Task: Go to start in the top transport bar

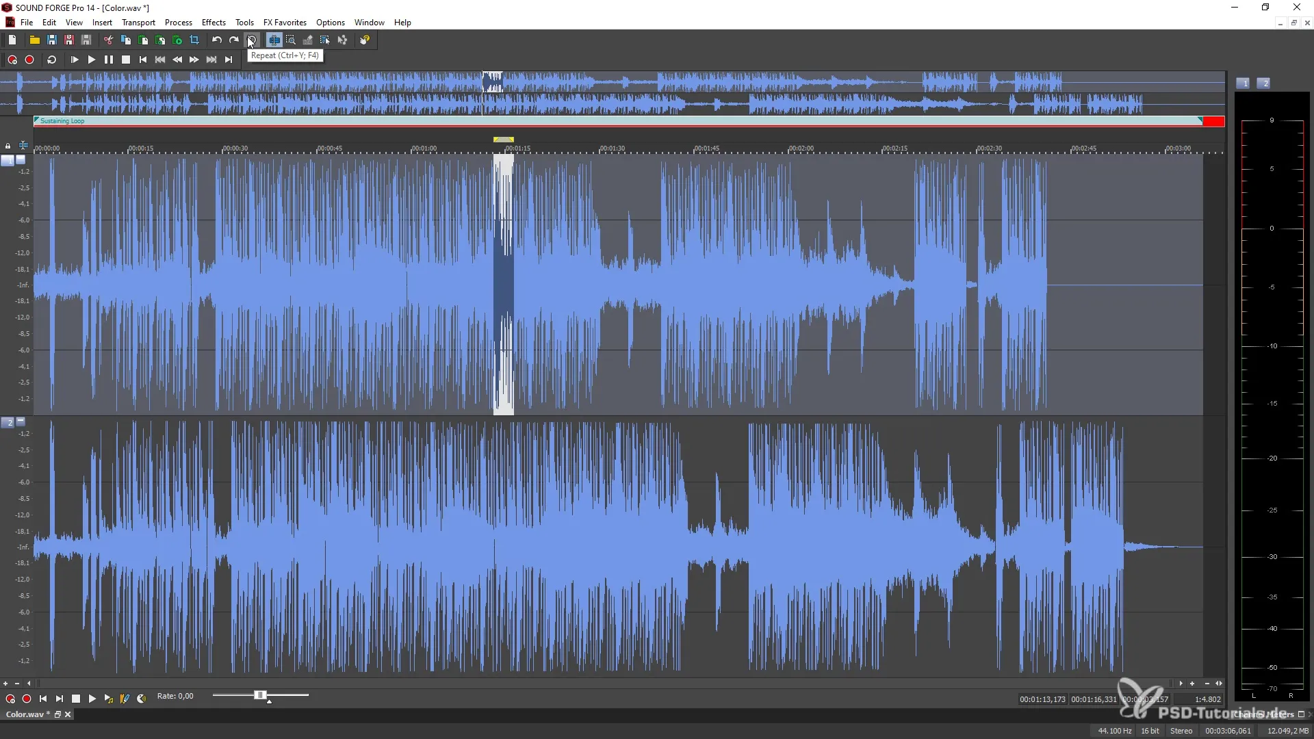Action: coord(143,60)
